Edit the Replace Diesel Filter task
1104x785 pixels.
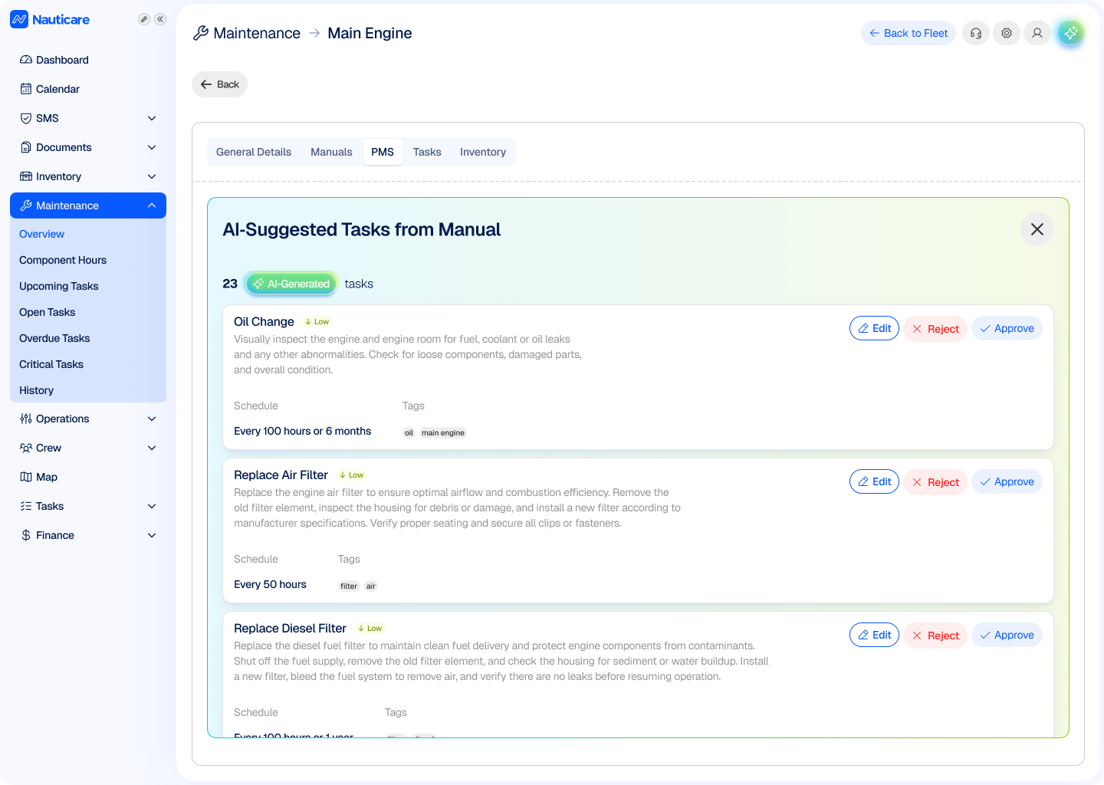pos(874,635)
